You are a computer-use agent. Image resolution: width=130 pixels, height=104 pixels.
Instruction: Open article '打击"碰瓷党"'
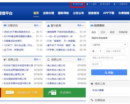click(x=62, y=41)
